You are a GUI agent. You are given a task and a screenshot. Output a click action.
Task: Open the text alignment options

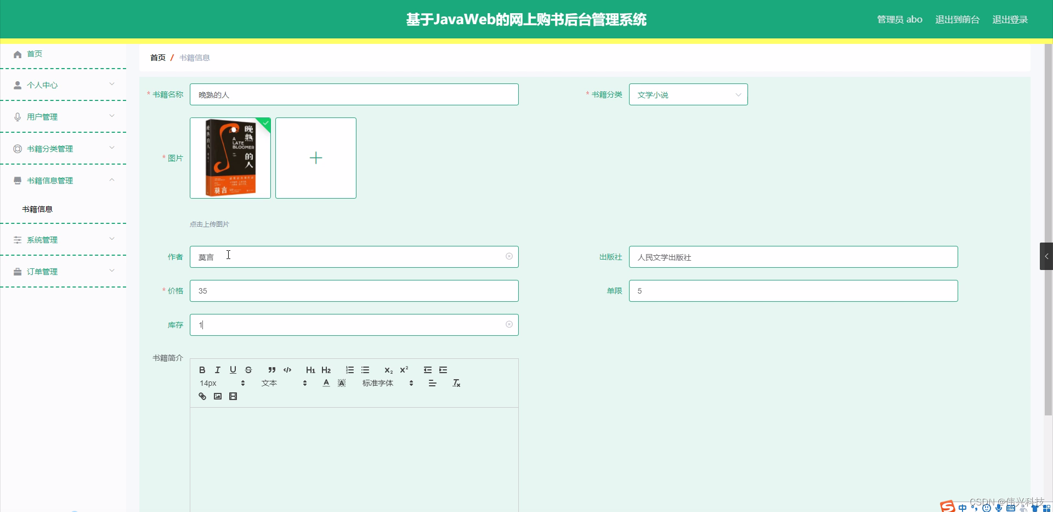(x=432, y=383)
